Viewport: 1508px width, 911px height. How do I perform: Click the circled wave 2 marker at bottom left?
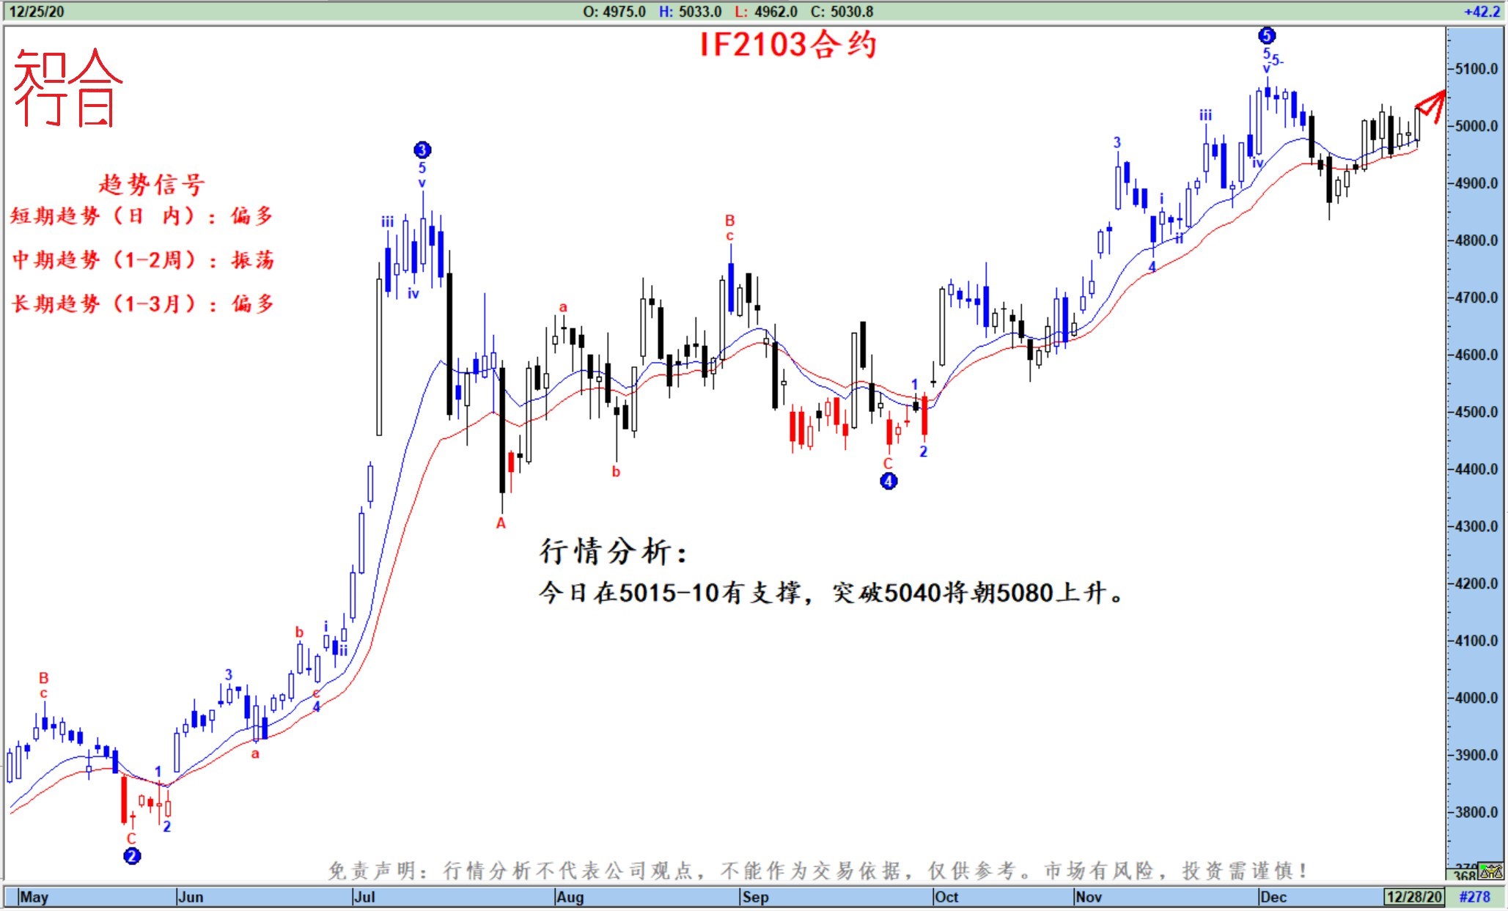132,856
